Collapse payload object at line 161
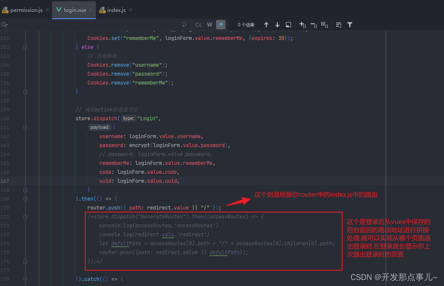The width and height of the screenshot is (444, 286). pyautogui.click(x=25, y=127)
